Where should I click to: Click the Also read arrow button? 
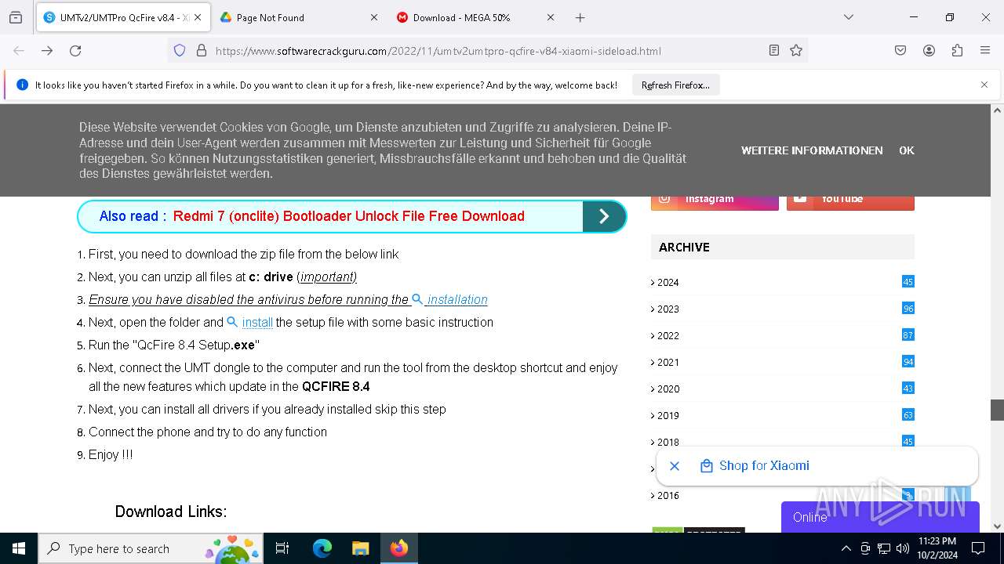coord(604,217)
